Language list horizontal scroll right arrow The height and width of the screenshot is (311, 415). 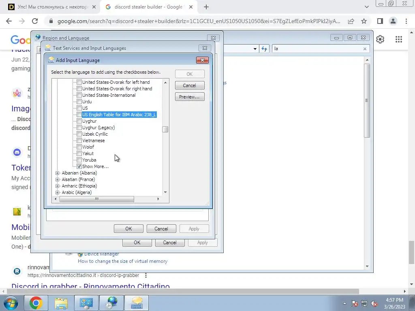158,199
